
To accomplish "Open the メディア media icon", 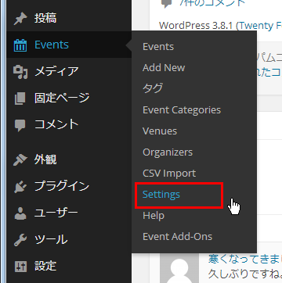I will 20,72.
